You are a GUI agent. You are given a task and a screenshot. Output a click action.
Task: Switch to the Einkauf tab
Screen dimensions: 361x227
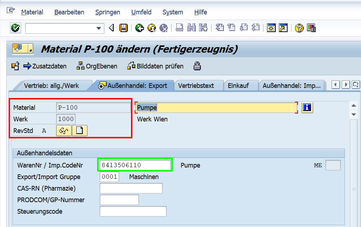pyautogui.click(x=238, y=86)
